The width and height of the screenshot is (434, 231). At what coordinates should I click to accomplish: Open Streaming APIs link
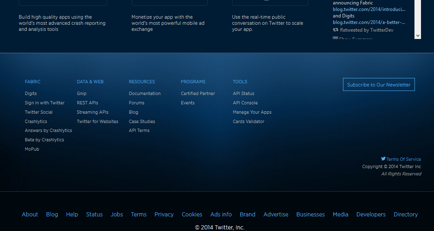[92, 112]
